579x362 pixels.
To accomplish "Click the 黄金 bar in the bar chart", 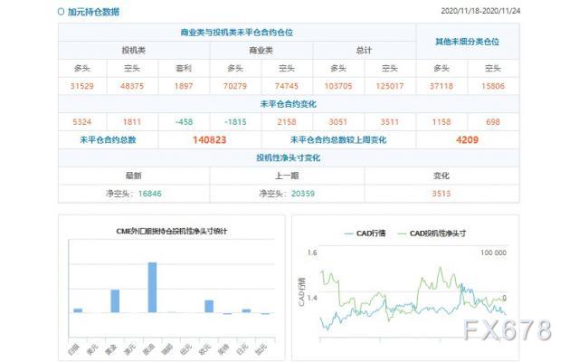I will click(115, 301).
